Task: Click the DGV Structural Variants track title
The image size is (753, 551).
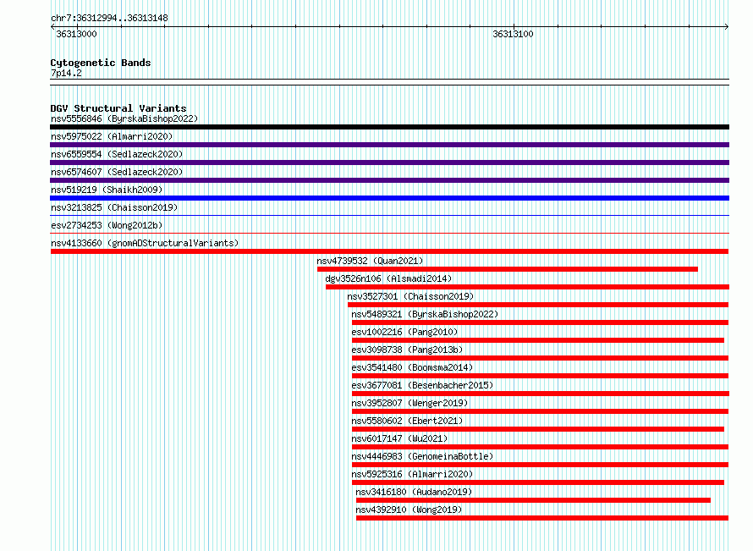Action: [118, 108]
